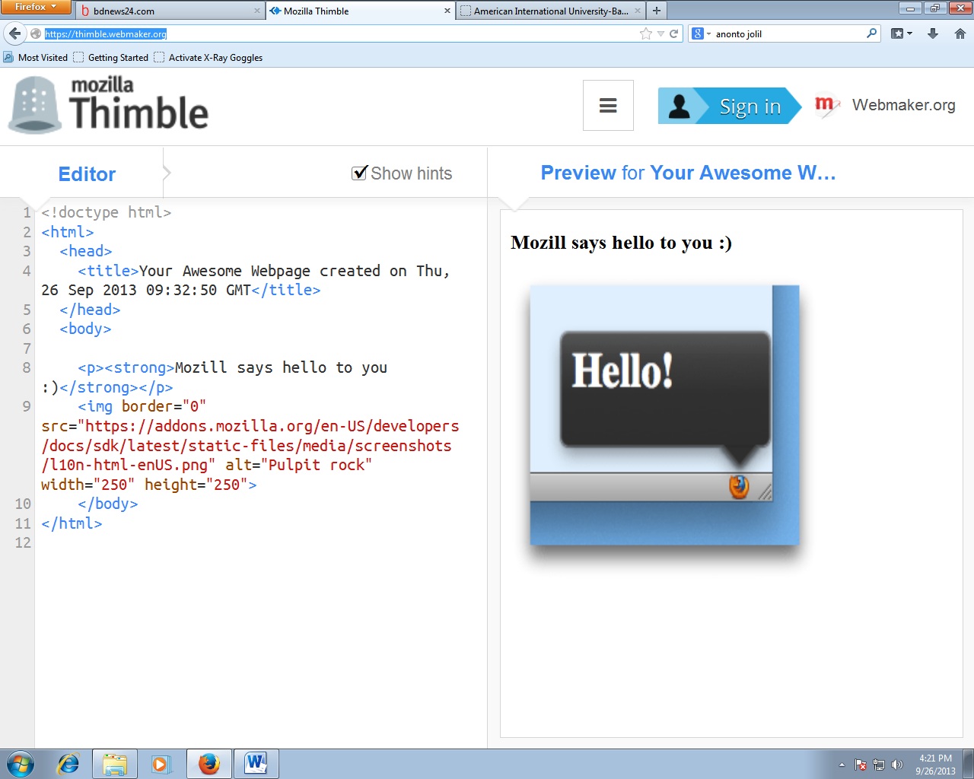Open Most Visited bookmarks folder

(x=36, y=57)
